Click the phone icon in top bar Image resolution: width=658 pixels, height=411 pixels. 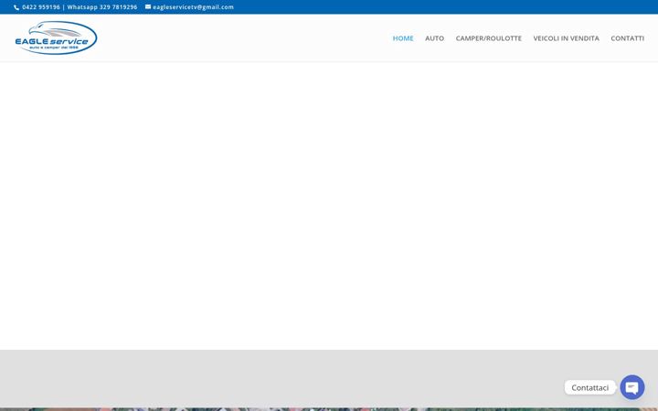click(16, 7)
